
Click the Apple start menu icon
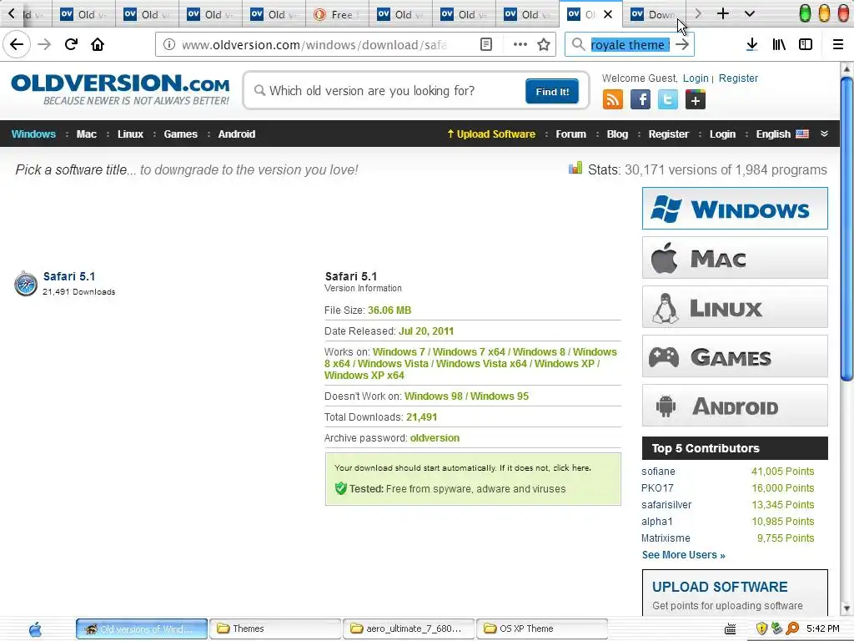point(35,629)
